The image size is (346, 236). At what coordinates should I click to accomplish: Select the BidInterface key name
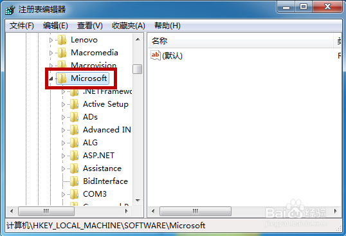pos(105,181)
